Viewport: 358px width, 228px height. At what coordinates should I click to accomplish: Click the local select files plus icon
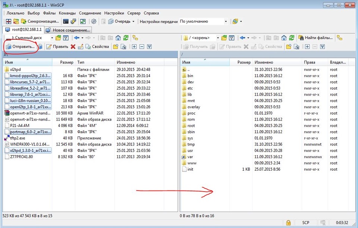point(134,47)
